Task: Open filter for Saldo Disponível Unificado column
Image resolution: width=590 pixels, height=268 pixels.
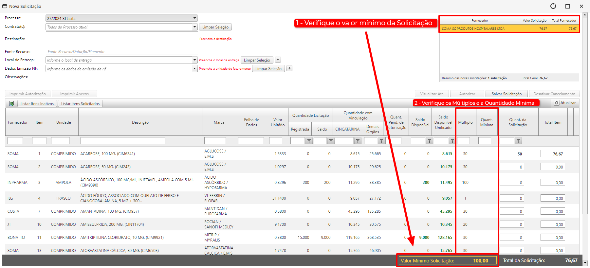Action: coord(452,141)
